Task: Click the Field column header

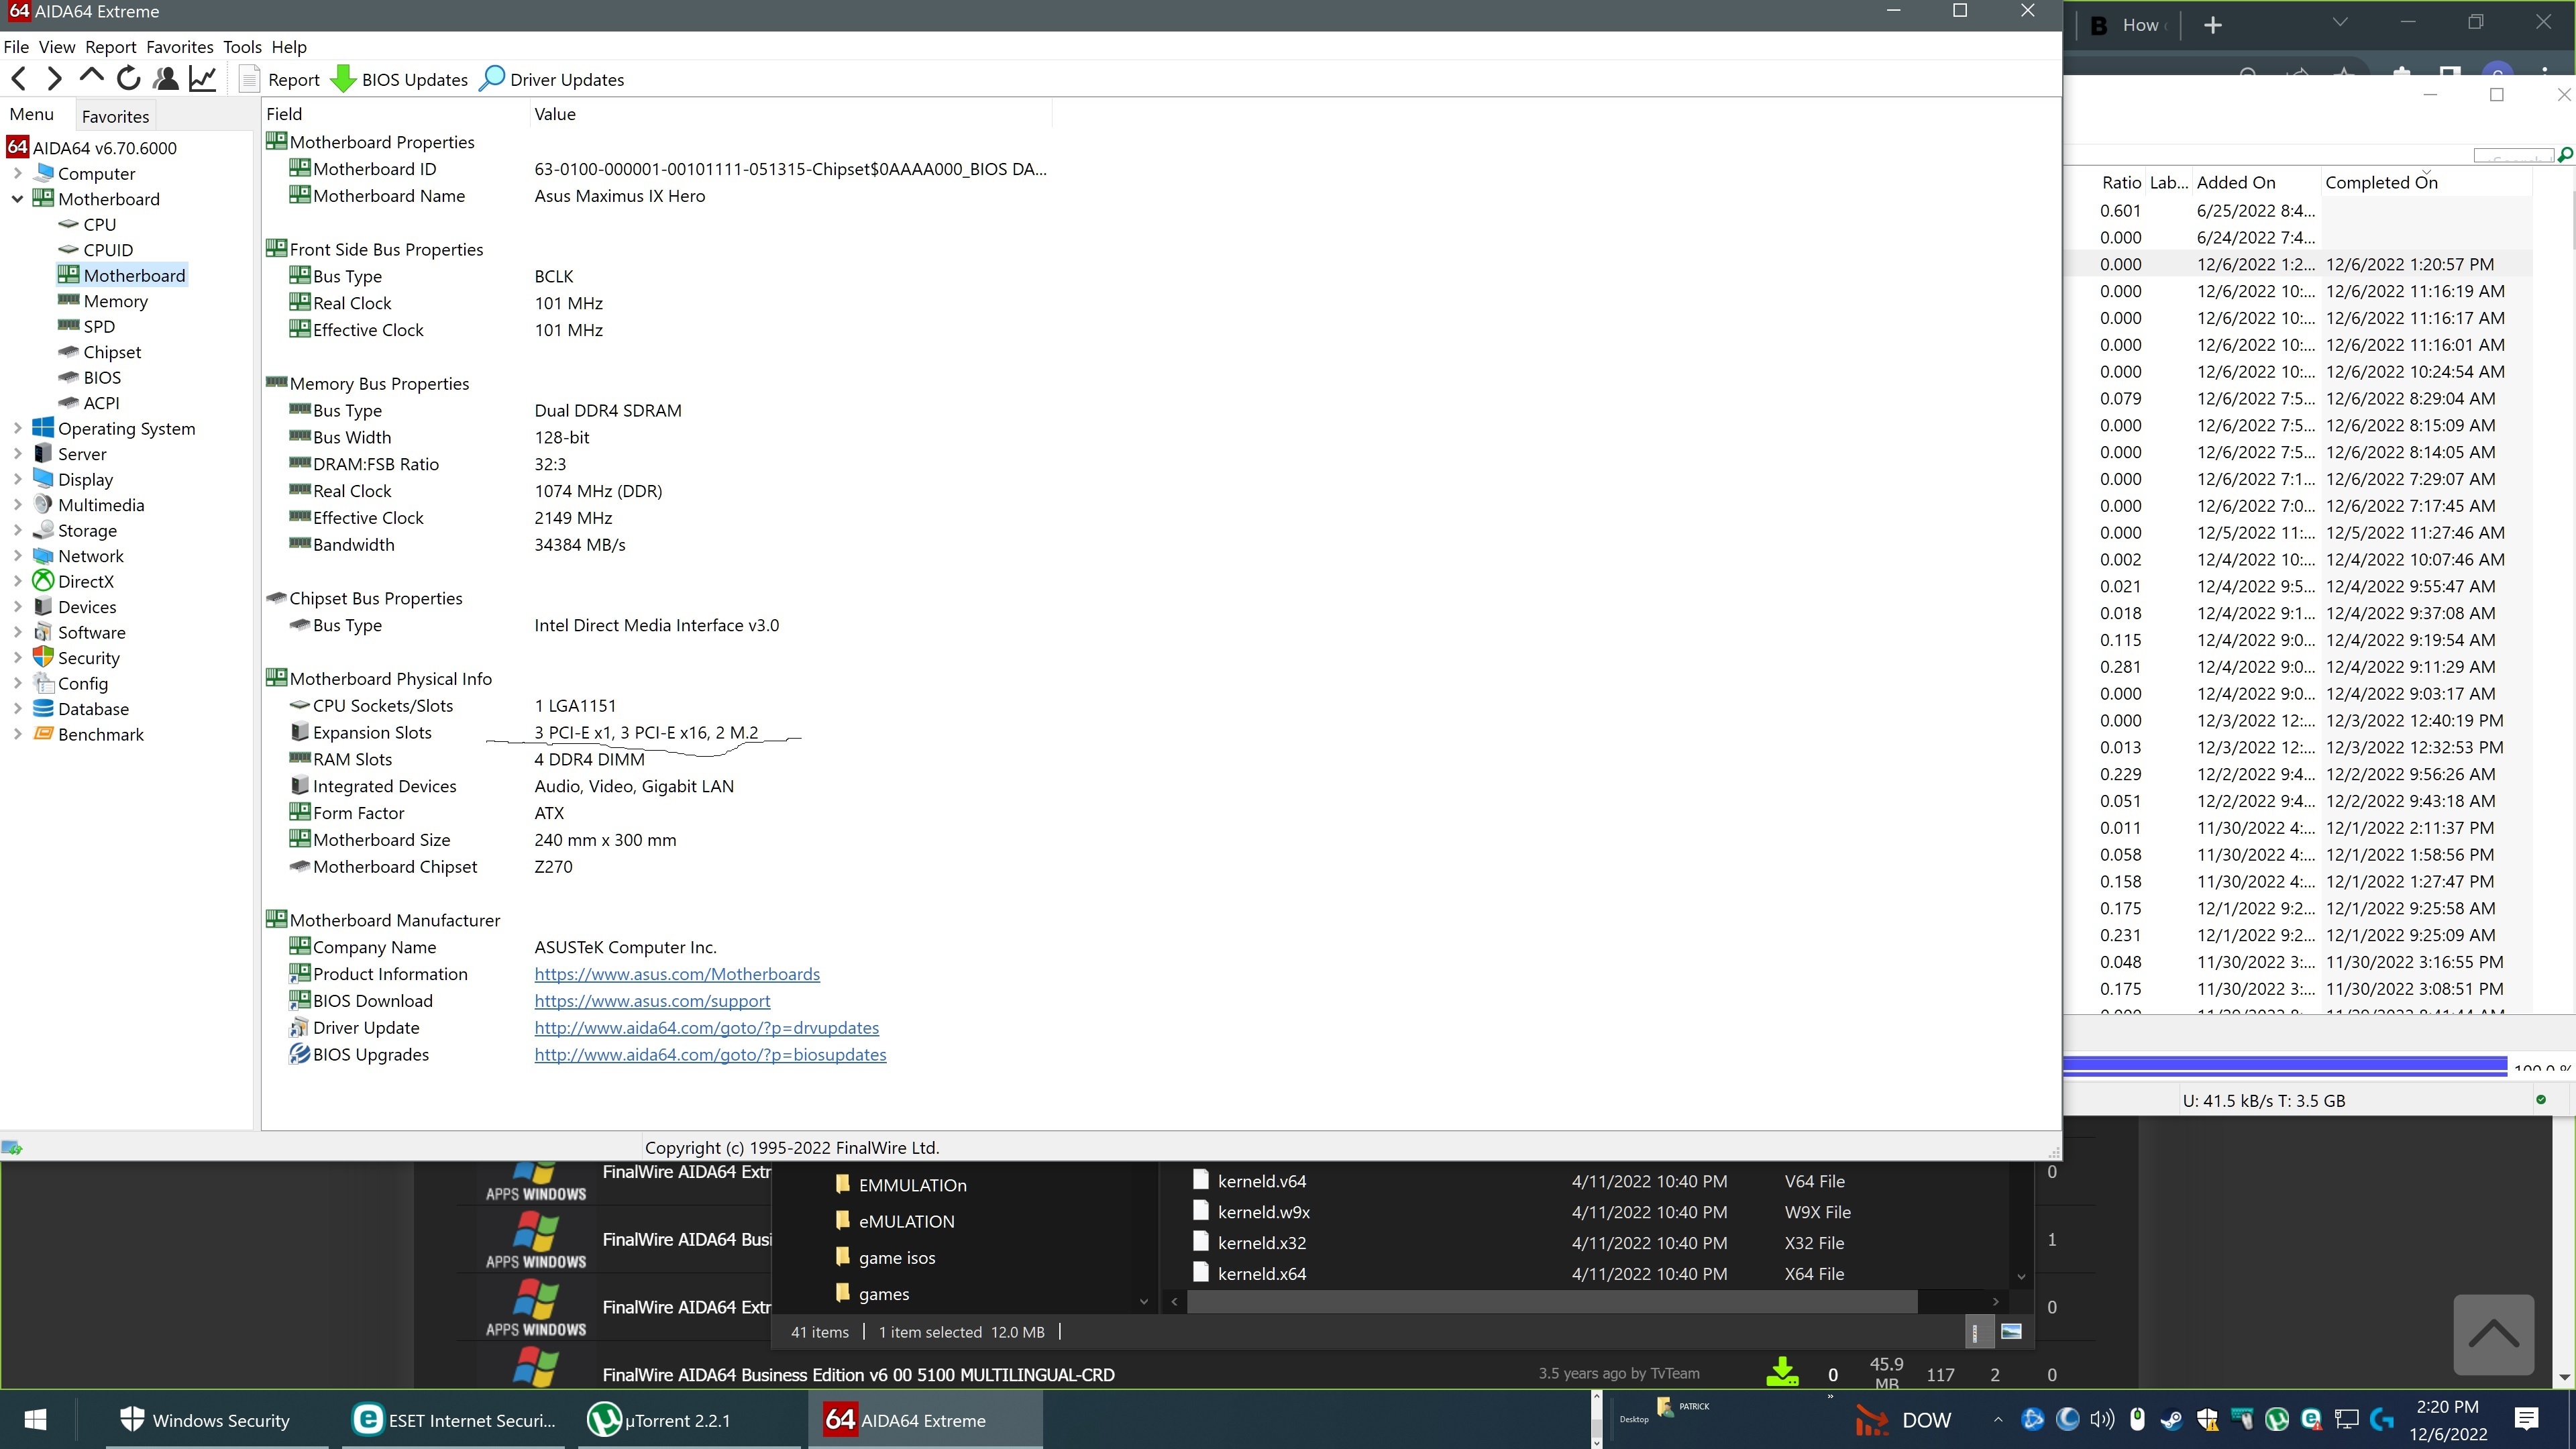Action: coord(396,114)
